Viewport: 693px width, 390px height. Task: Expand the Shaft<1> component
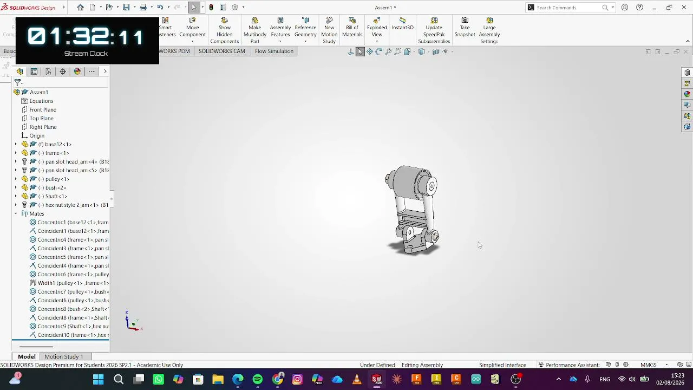coord(16,196)
